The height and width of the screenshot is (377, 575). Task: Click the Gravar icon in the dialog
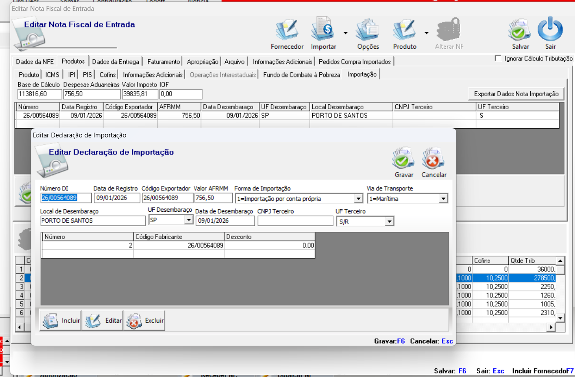click(x=404, y=160)
